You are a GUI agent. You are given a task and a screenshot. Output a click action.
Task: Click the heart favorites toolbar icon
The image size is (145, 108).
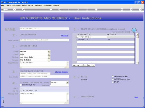point(51,9)
